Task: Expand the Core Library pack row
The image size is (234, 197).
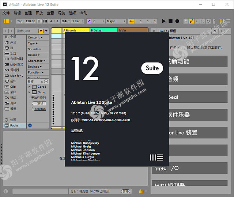Action: point(29,87)
